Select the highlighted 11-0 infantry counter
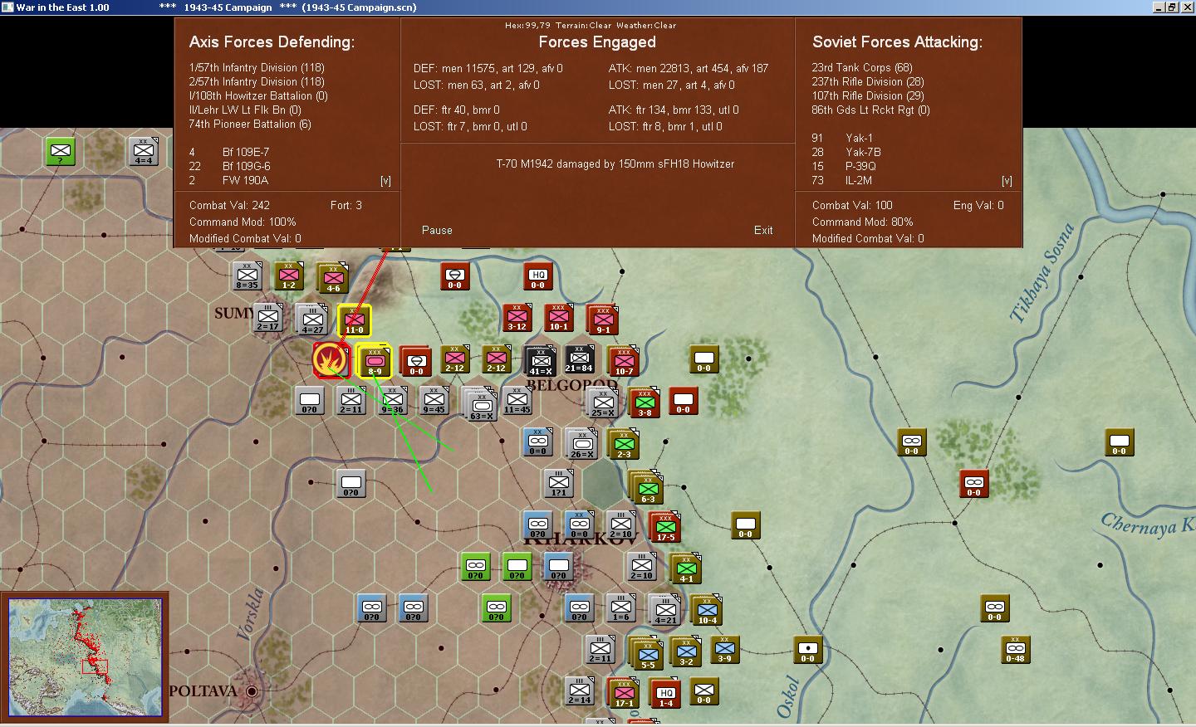This screenshot has height=727, width=1196. point(355,320)
